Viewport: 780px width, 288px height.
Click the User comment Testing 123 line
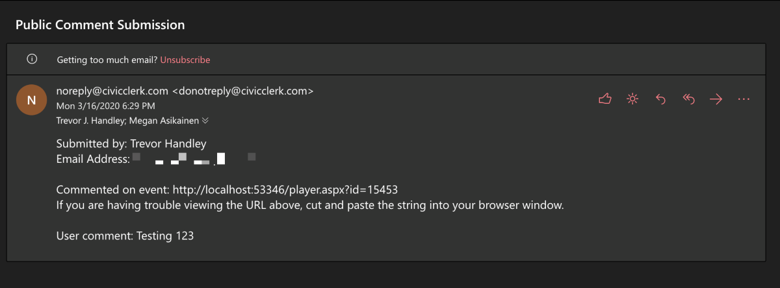click(125, 236)
